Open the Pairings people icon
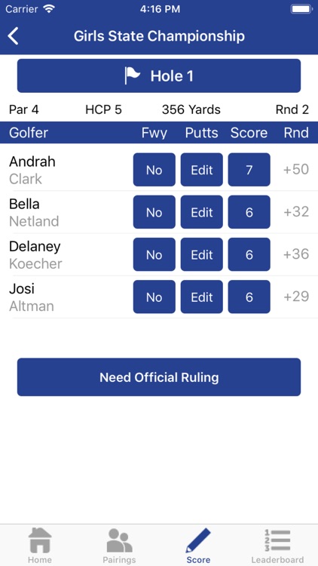 point(119,540)
